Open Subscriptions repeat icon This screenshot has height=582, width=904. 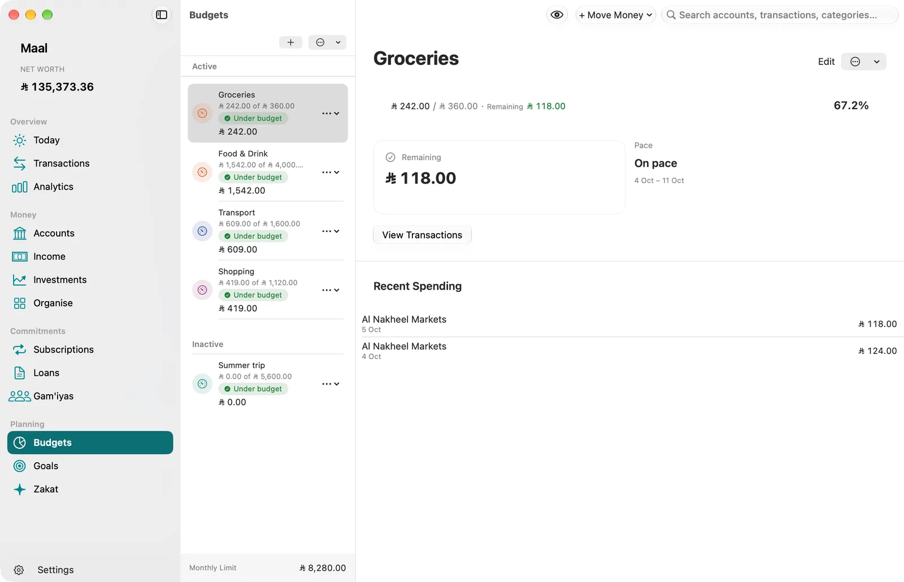click(20, 349)
